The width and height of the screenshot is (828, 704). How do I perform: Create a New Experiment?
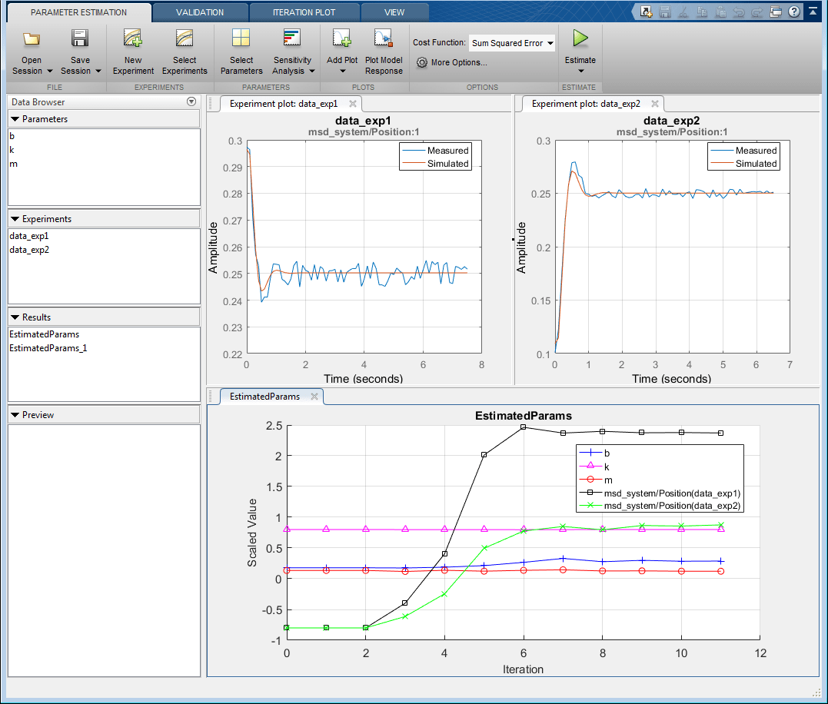pos(133,39)
